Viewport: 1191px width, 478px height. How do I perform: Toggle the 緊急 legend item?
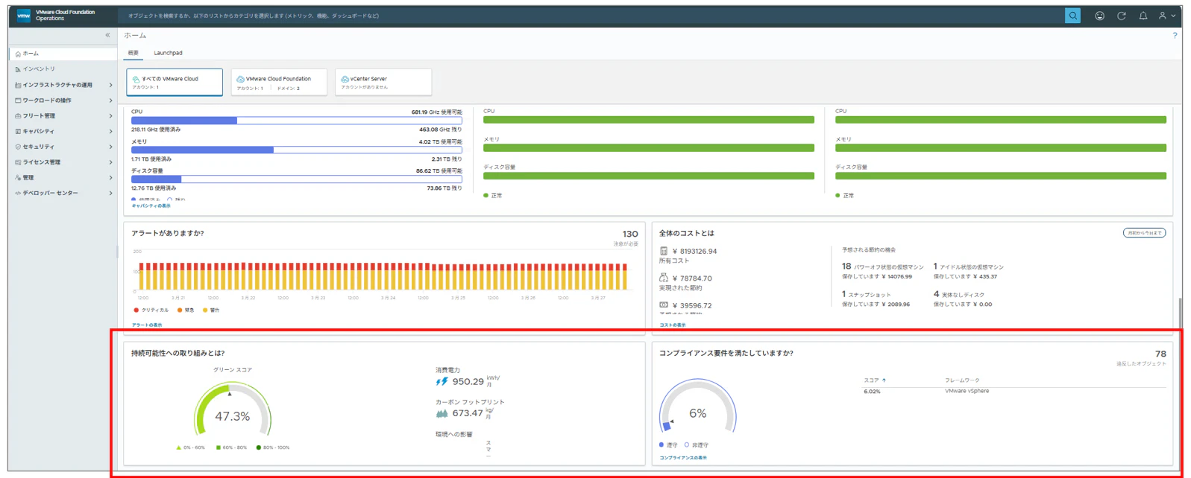(x=186, y=310)
